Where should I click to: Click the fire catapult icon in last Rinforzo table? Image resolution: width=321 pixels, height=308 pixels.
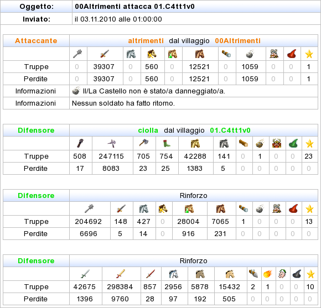point(268,274)
